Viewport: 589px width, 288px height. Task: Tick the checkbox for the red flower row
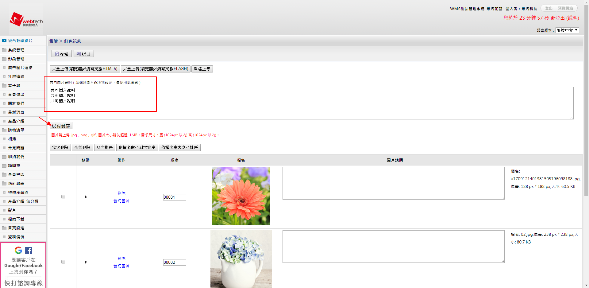pos(63,197)
